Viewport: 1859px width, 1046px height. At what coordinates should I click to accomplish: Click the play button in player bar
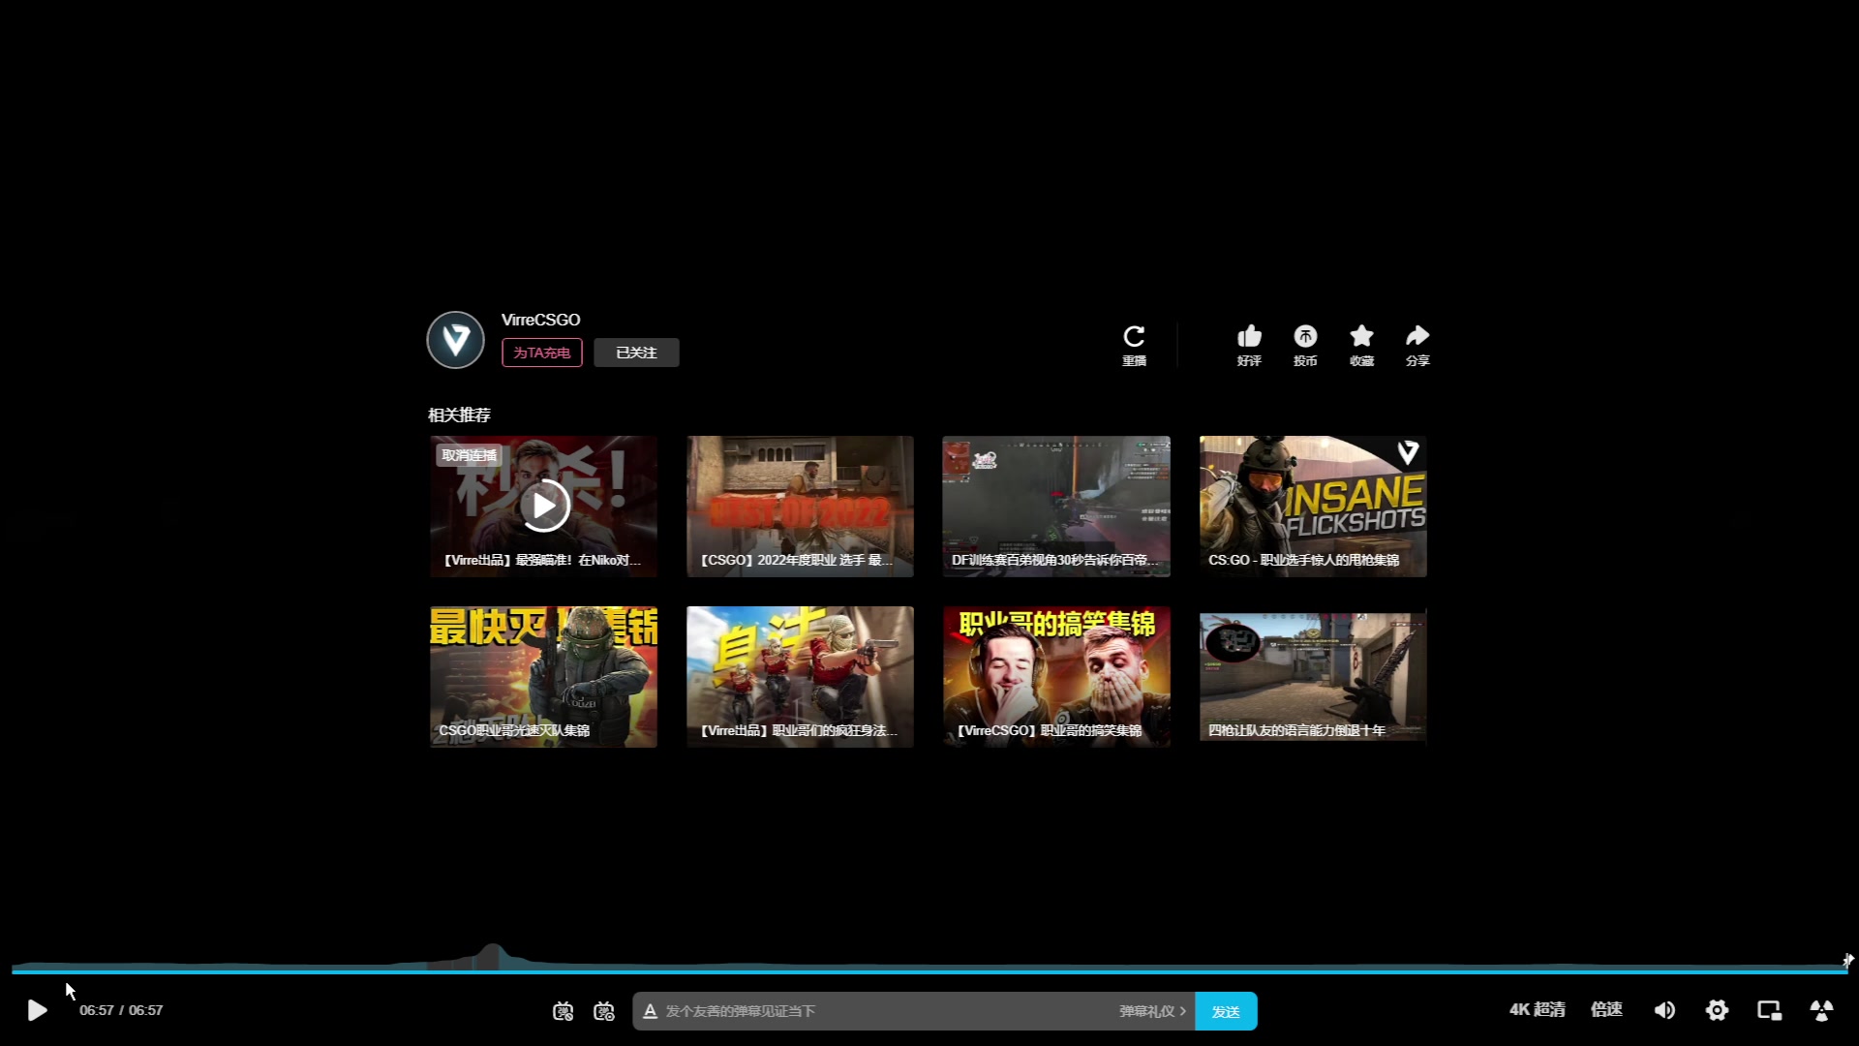pos(37,1011)
